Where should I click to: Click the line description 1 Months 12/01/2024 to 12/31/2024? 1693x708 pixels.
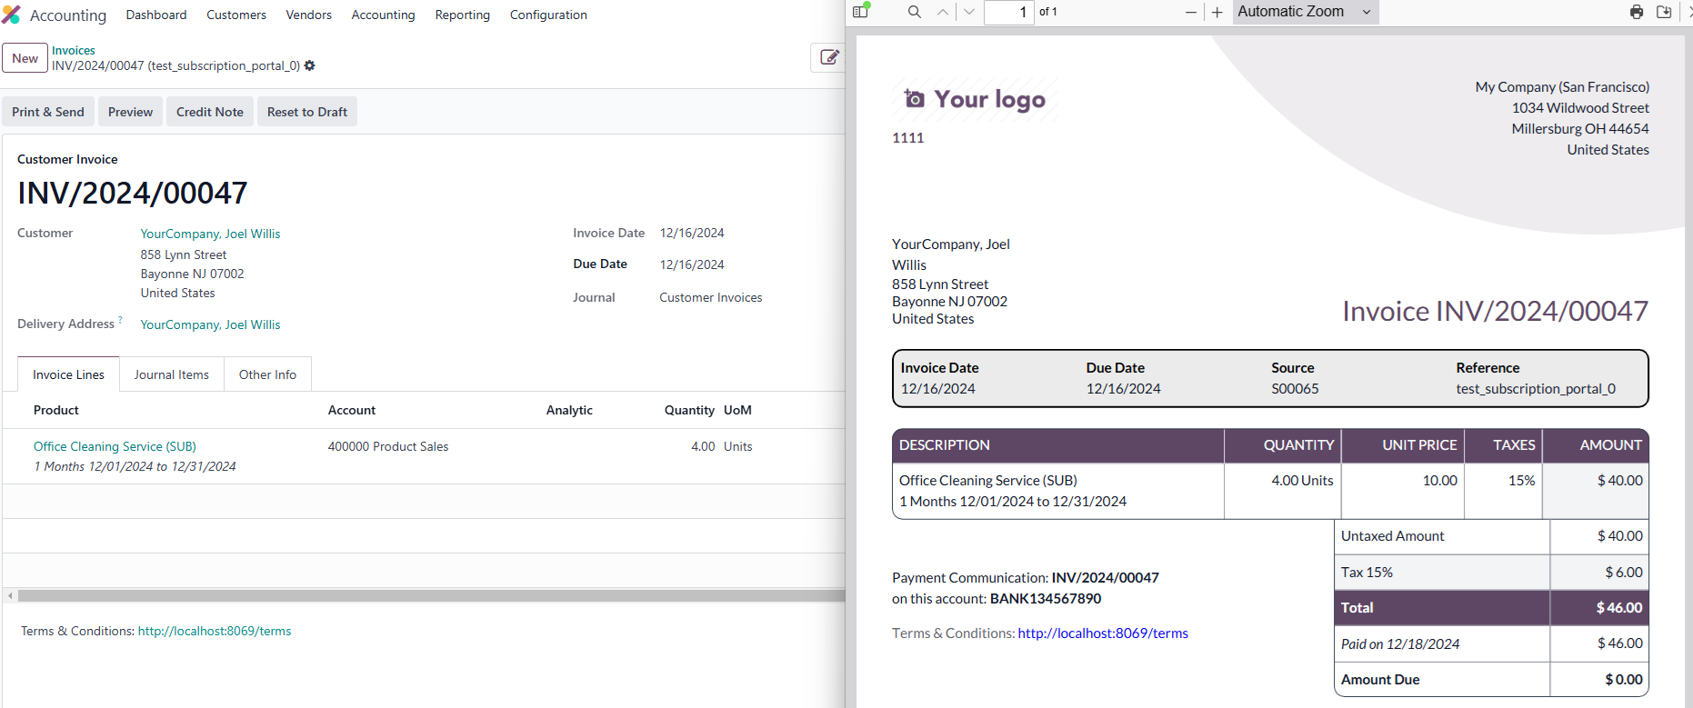pyautogui.click(x=135, y=466)
